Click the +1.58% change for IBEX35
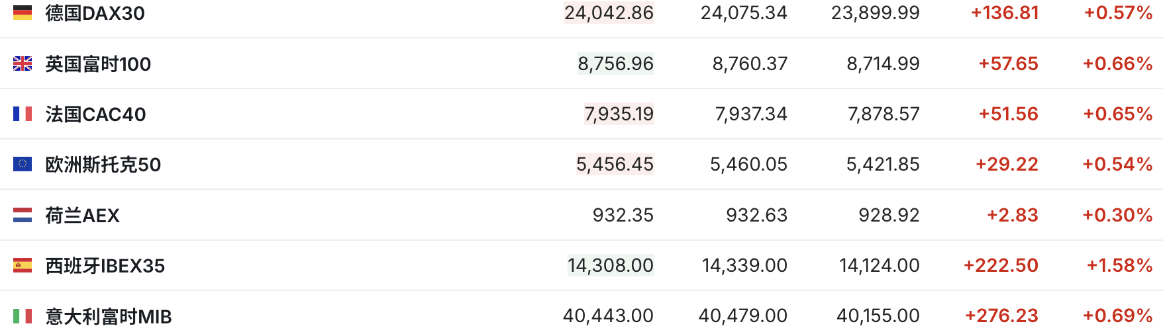Viewport: 1163px width, 332px height. [1119, 265]
